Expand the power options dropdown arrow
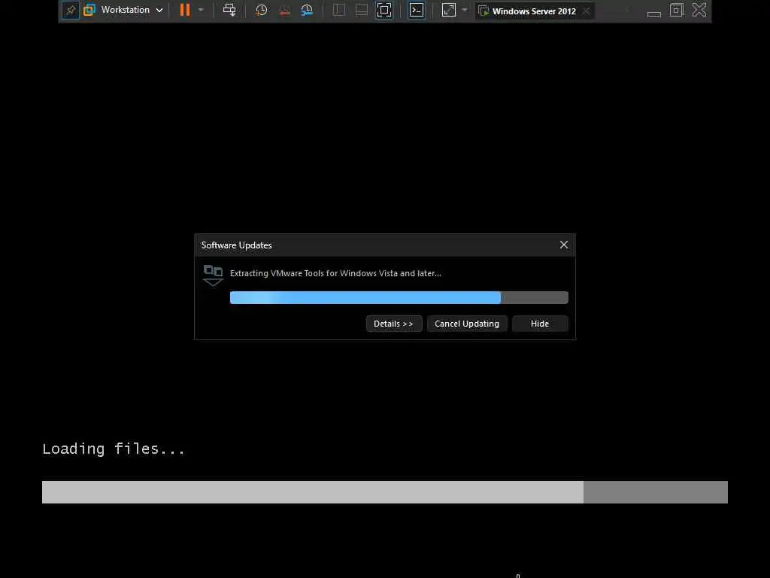This screenshot has height=578, width=770. (x=201, y=10)
